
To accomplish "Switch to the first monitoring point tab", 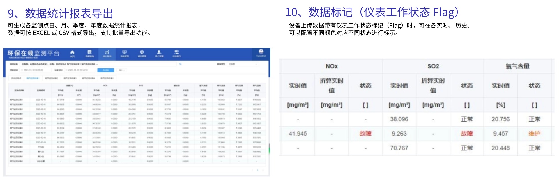I will [15, 78].
